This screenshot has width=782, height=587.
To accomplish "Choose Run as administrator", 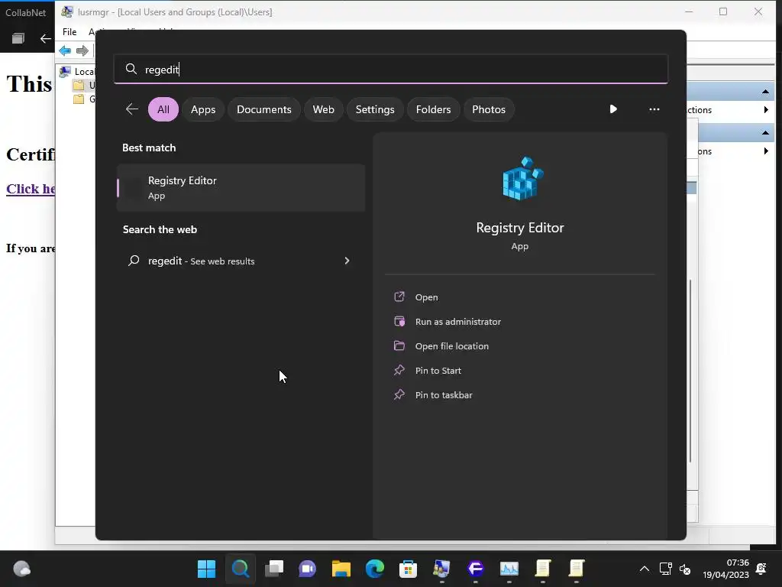I will pos(458,322).
